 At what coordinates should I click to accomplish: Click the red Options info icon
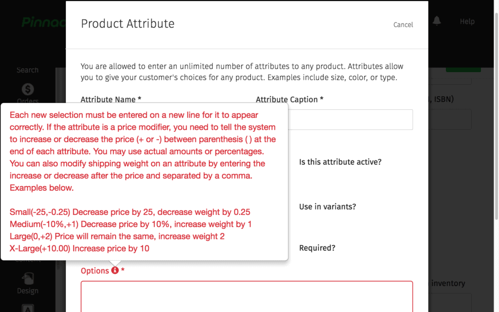coord(115,270)
